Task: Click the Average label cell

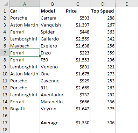Action: [52, 123]
